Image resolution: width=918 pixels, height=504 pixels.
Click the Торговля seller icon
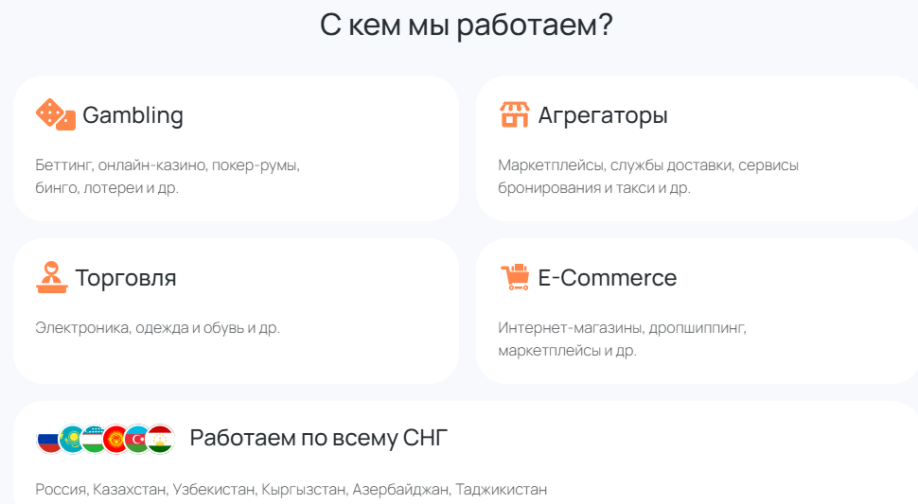(x=51, y=278)
